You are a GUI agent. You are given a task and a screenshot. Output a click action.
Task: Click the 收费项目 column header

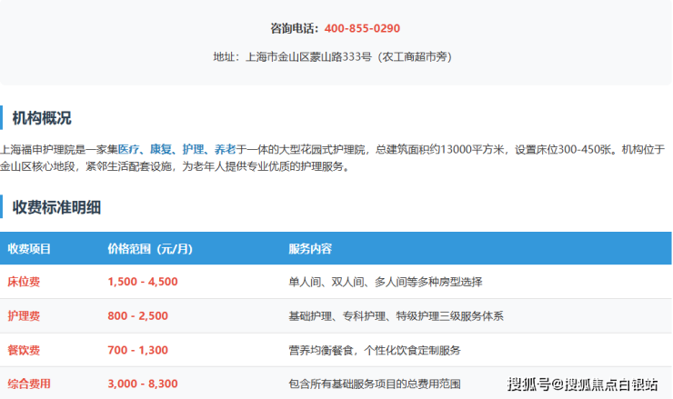(29, 248)
